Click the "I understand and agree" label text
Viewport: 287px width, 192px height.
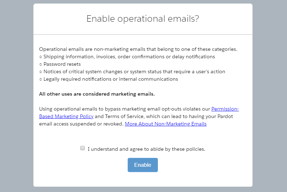click(x=146, y=149)
